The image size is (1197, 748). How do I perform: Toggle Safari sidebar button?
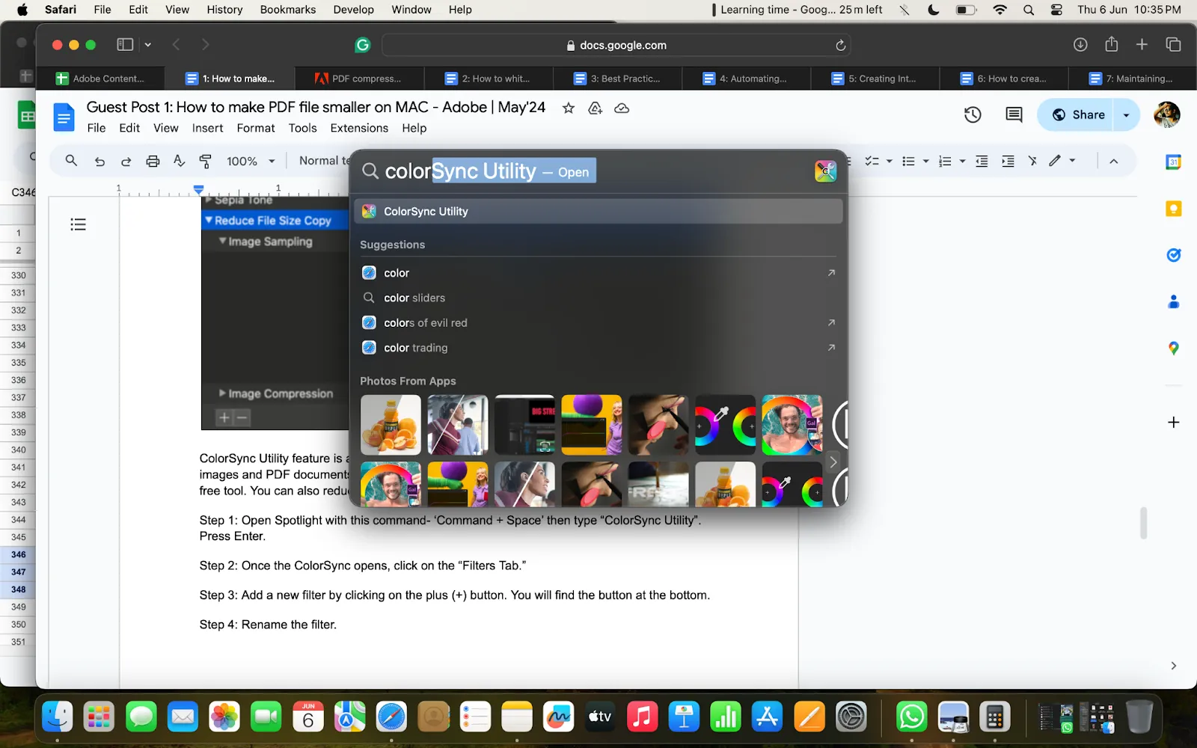125,45
